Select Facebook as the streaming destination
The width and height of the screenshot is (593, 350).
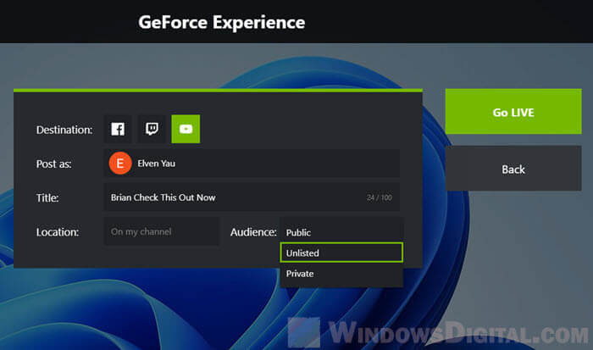coord(118,129)
